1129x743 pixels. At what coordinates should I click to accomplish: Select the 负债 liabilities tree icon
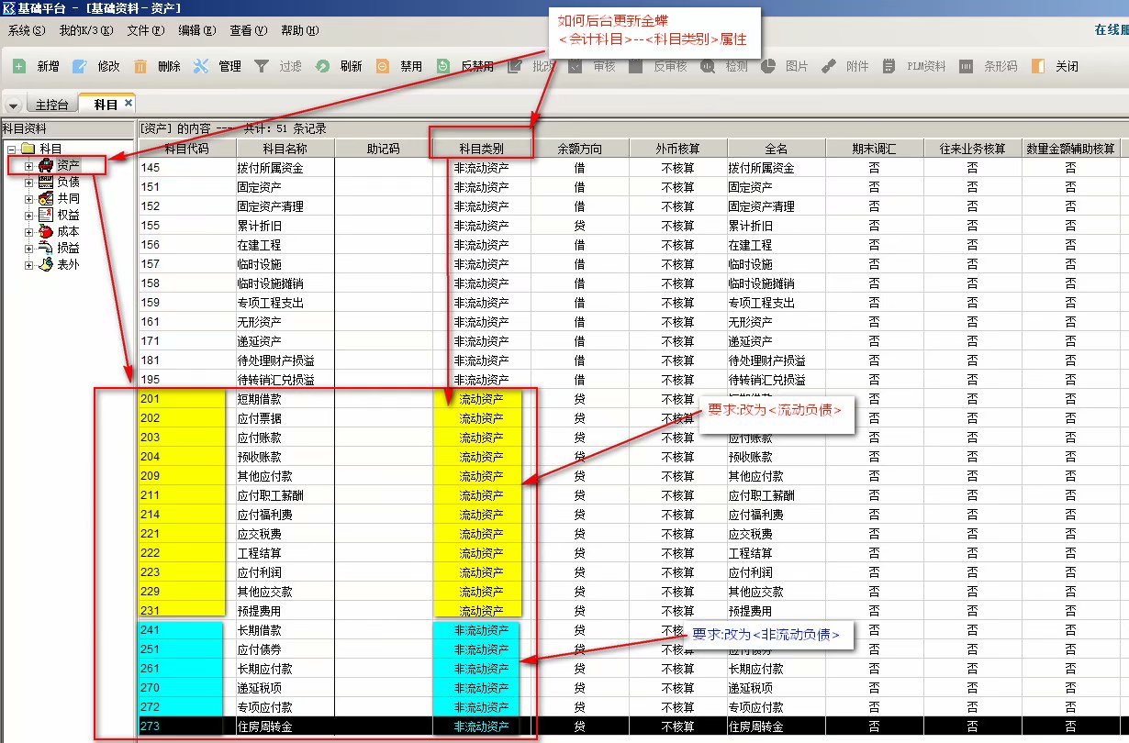pos(45,182)
